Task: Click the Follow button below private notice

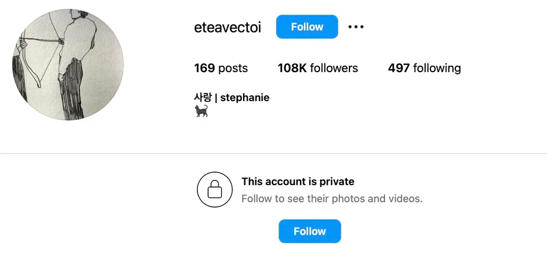Action: click(x=309, y=231)
